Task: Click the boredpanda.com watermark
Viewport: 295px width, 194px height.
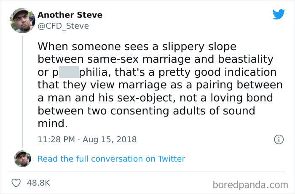Action: 250,184
